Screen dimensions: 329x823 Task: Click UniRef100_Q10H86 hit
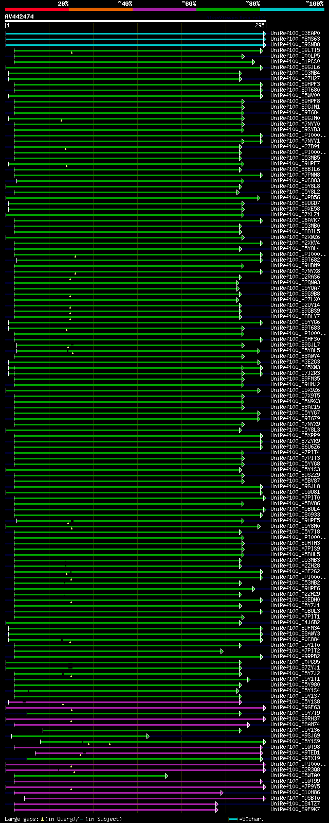[x=295, y=792]
